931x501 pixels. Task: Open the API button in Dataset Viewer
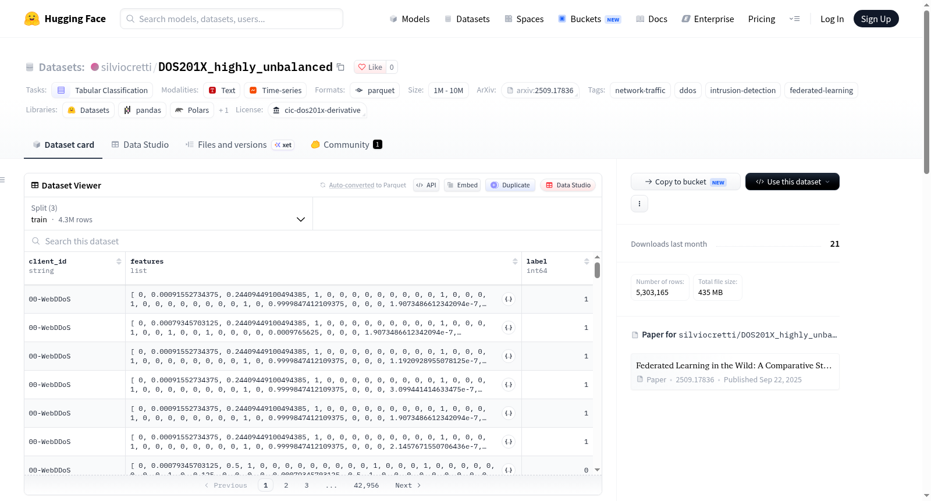(426, 185)
